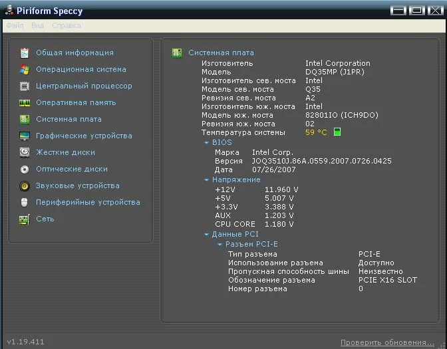Open the Графические устройства section
447x349 pixels.
[x=84, y=136]
